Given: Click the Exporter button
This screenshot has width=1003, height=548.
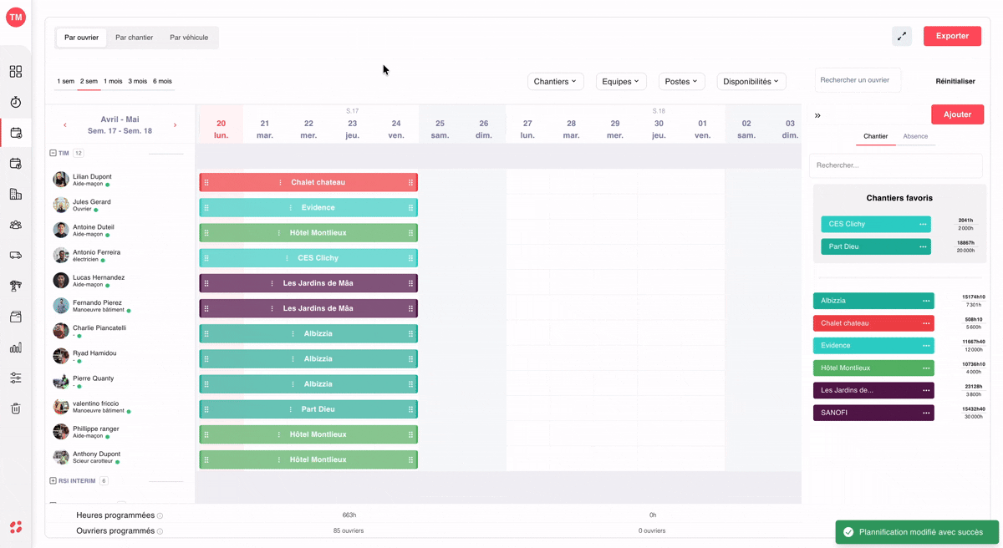Looking at the screenshot, I should pyautogui.click(x=952, y=36).
